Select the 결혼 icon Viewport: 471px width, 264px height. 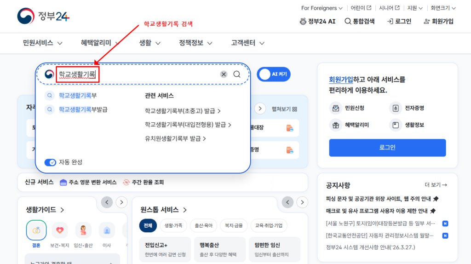coord(36,230)
